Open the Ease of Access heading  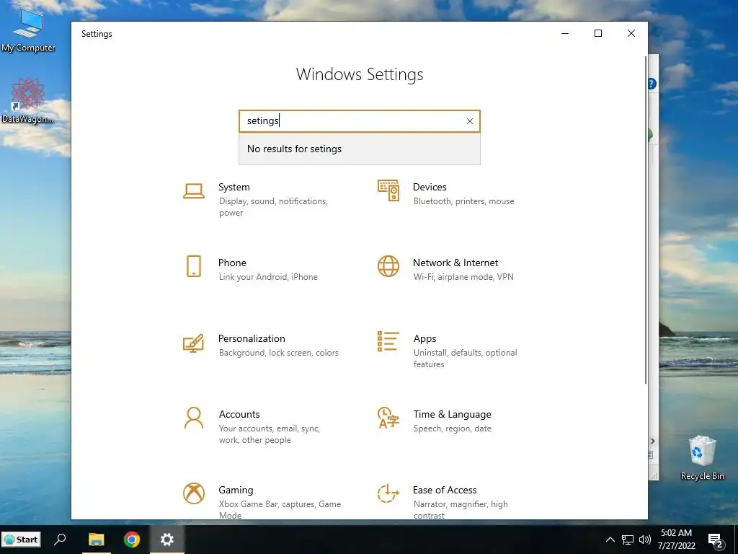445,490
